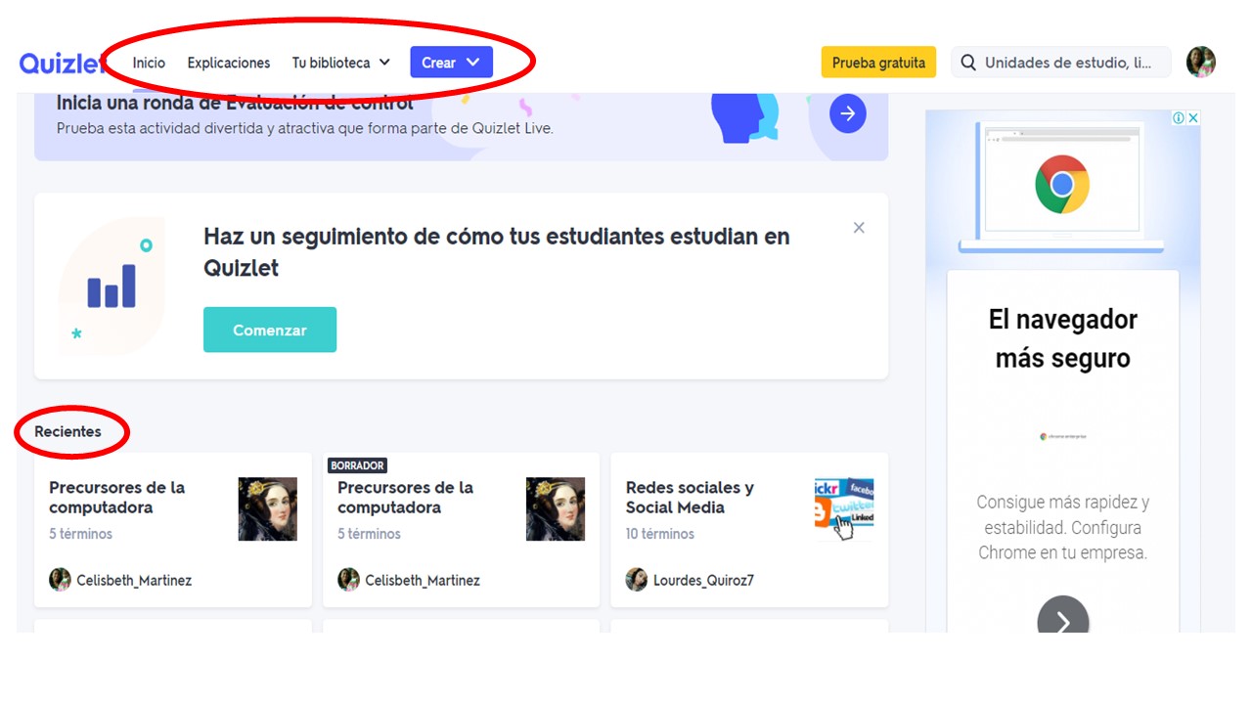
Task: Click the Prueba gratuita button
Action: tap(878, 63)
